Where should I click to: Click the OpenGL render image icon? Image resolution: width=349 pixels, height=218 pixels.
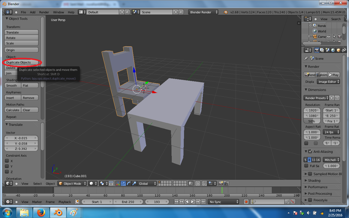[221, 183]
